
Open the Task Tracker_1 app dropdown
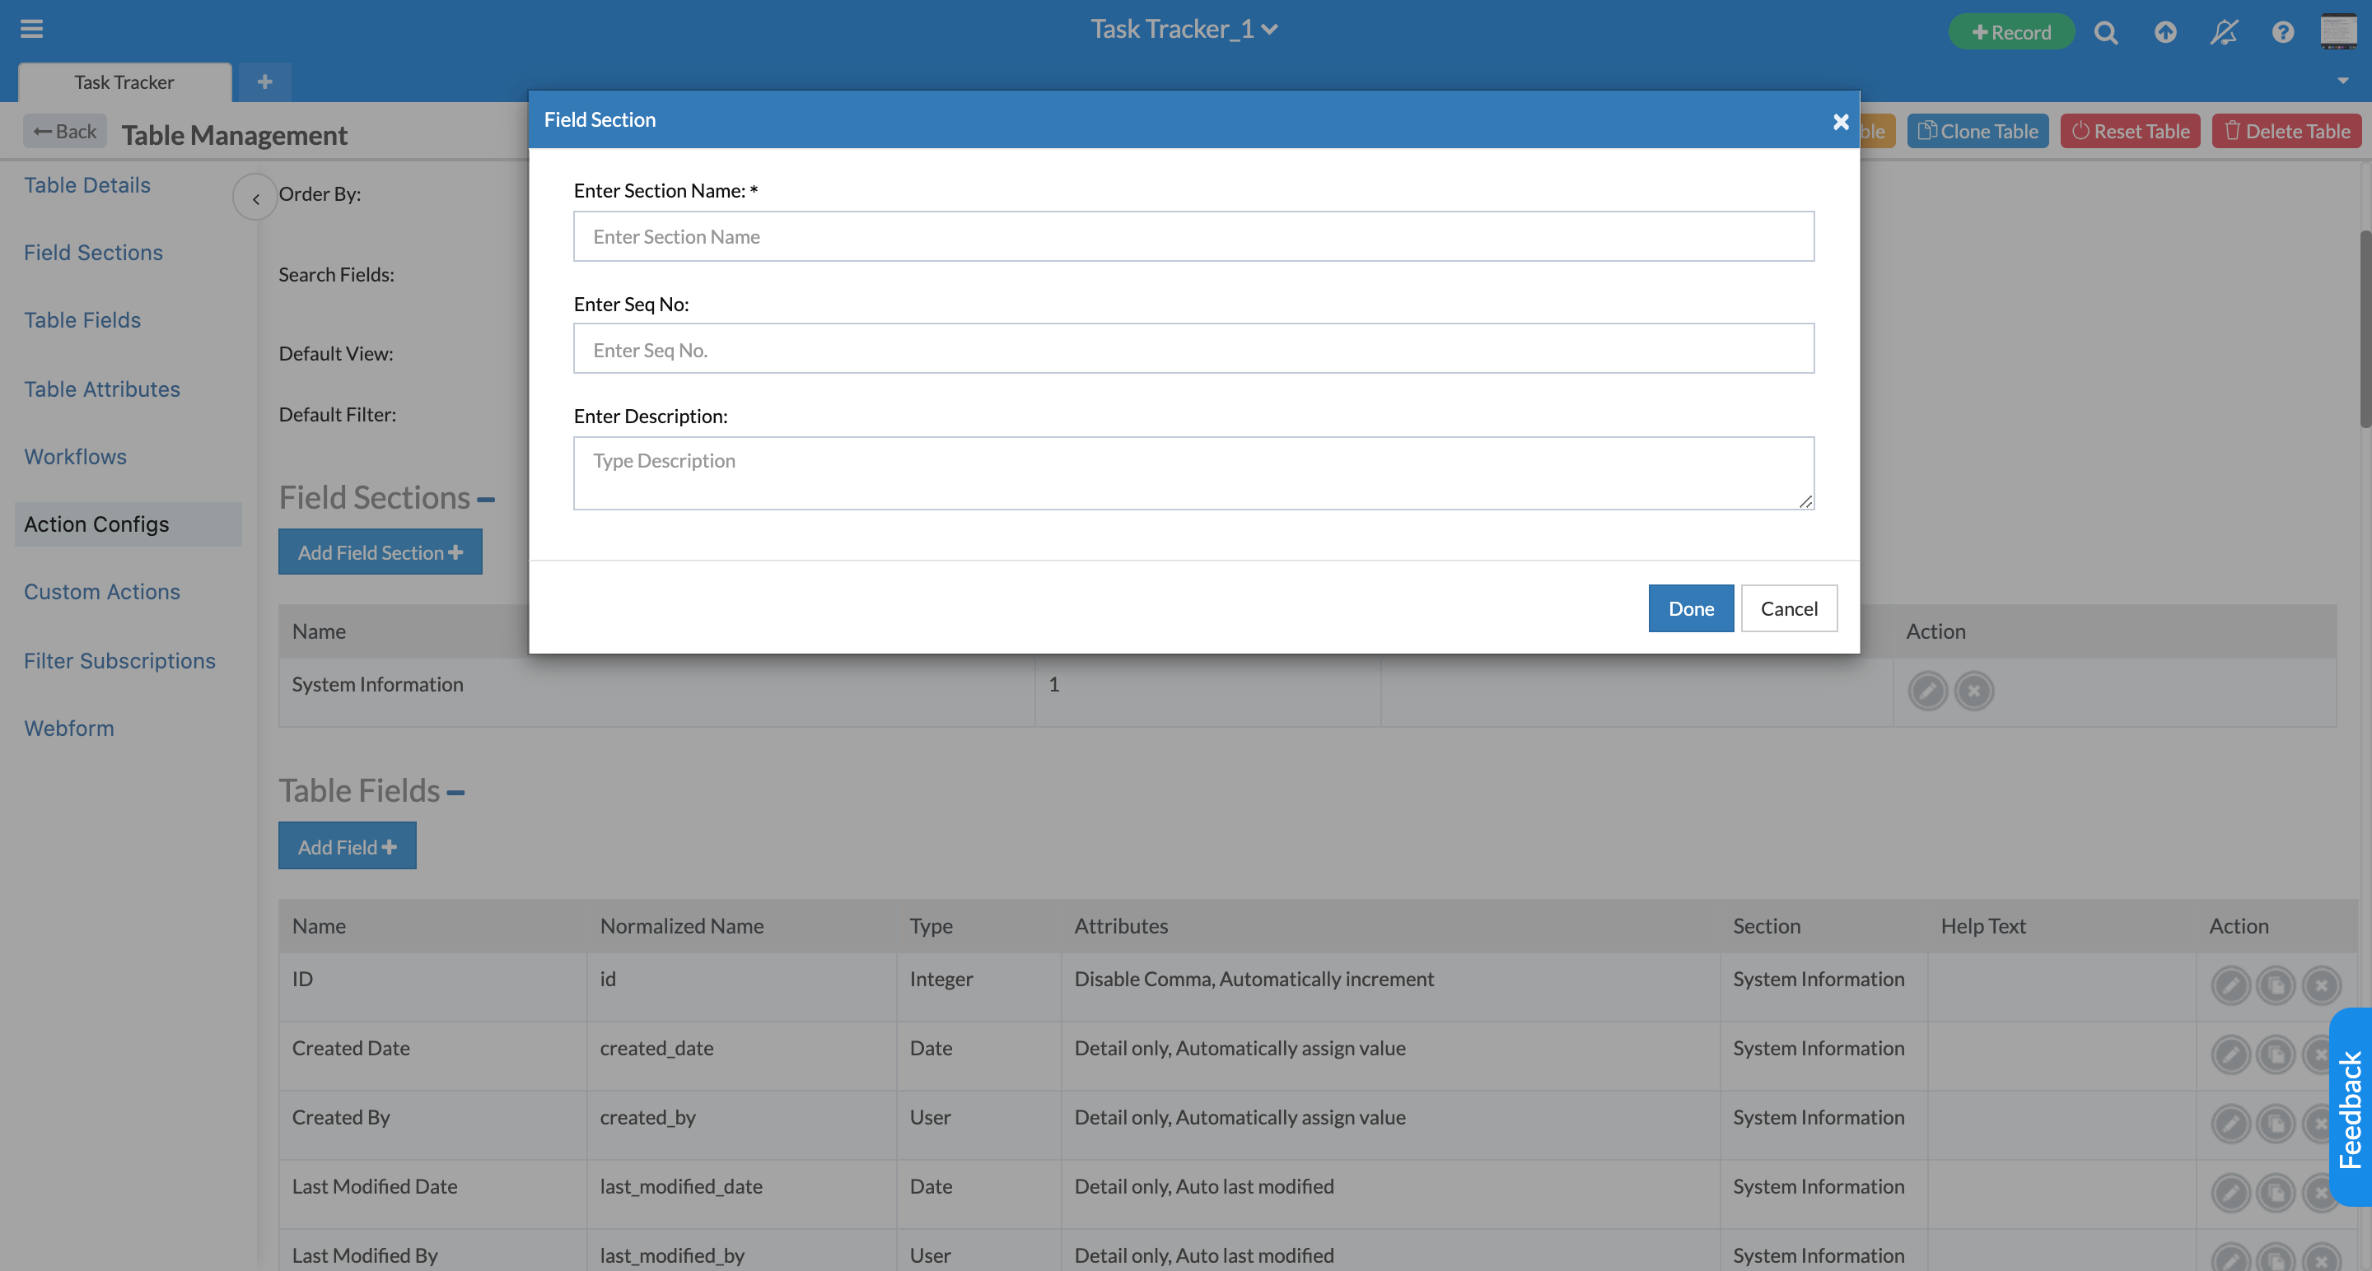tap(1184, 29)
